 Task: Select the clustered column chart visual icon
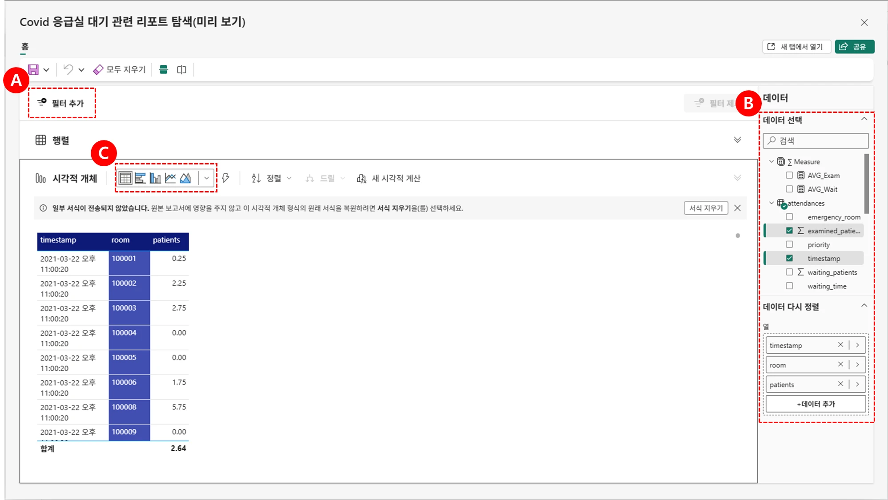[x=155, y=178]
